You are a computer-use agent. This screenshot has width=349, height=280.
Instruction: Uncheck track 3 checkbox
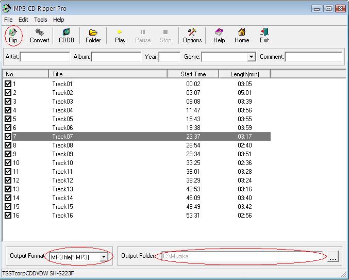(x=8, y=102)
